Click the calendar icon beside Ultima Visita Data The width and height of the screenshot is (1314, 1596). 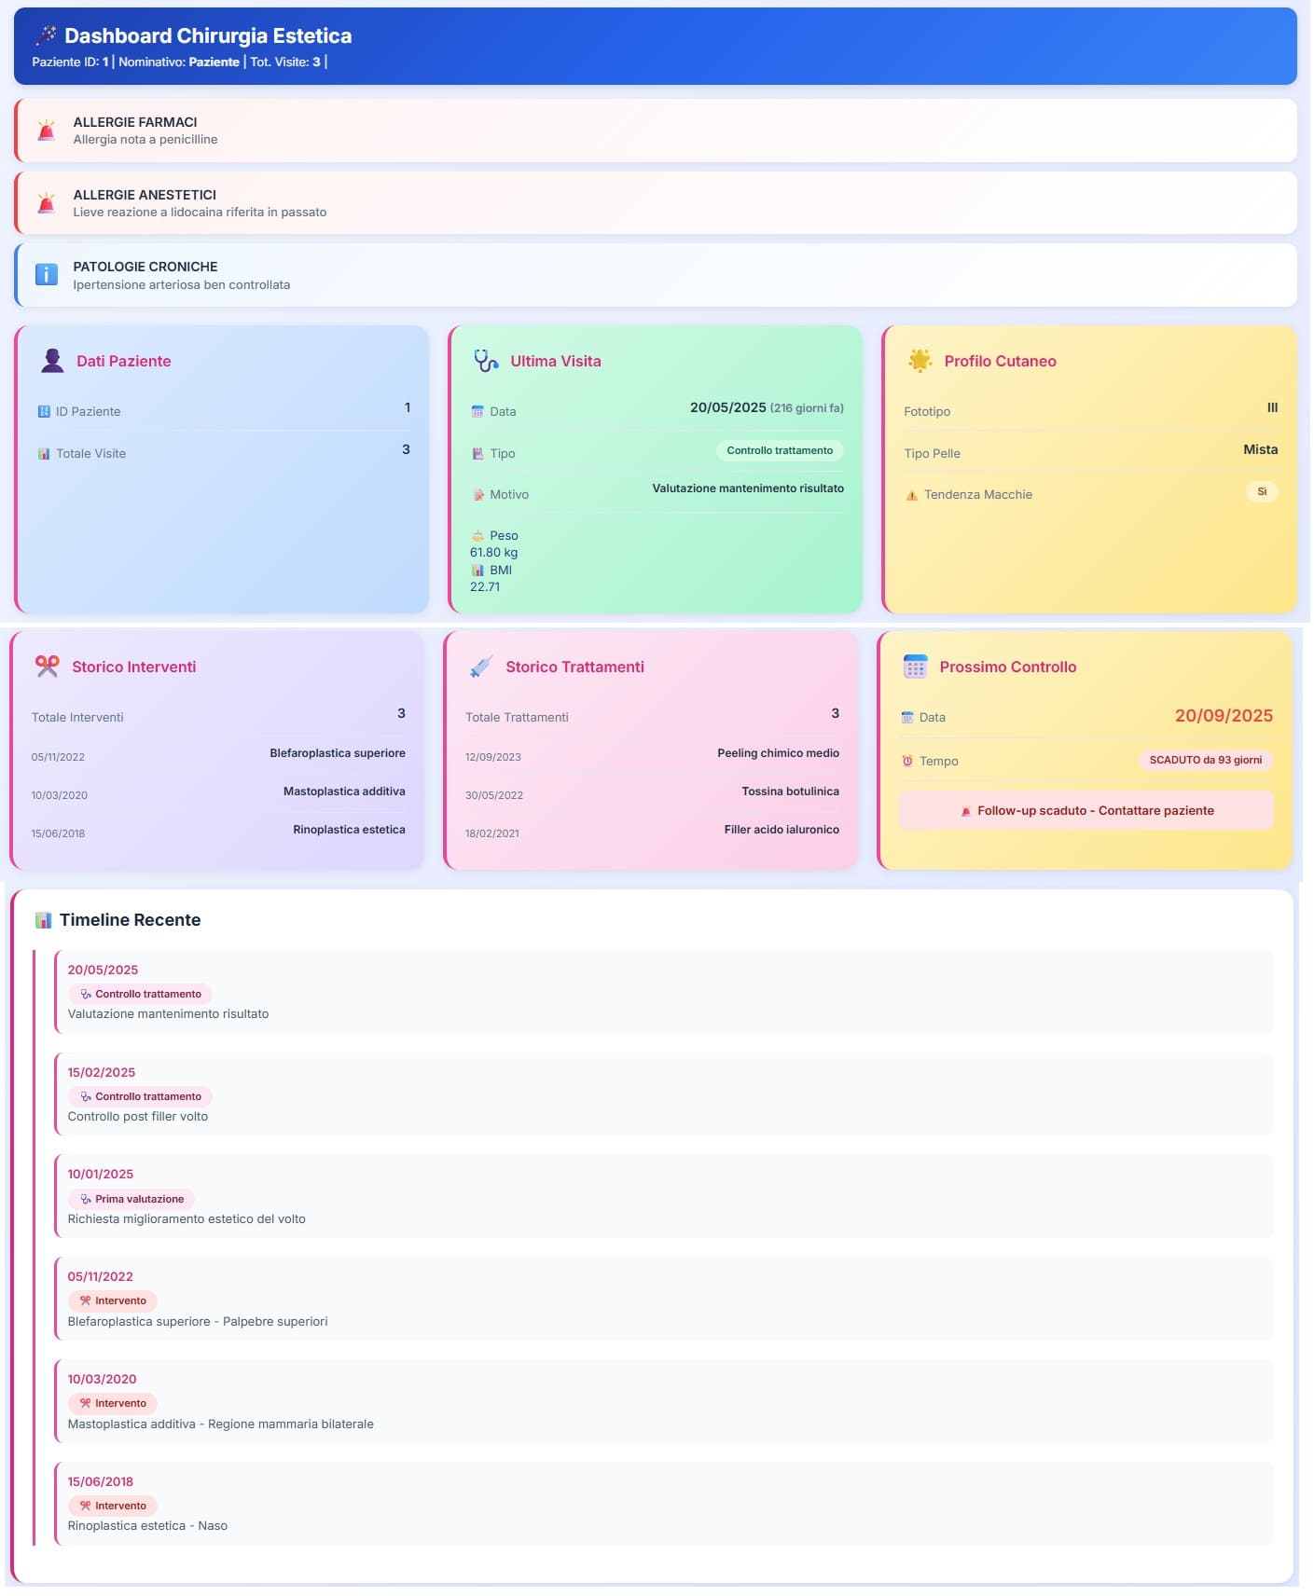pyautogui.click(x=478, y=412)
